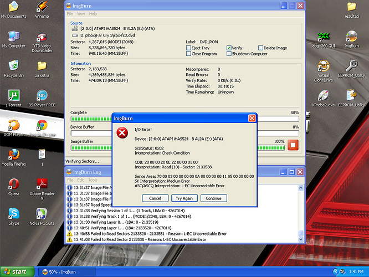Screen dimensions: 369x277
Task: Select log entry 'Verifying Layer 0'
Action: tap(116, 222)
